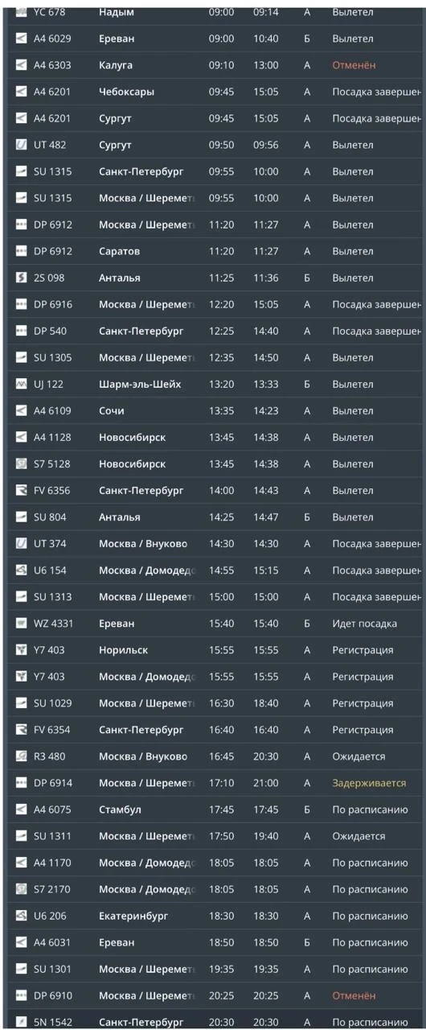The height and width of the screenshot is (1030, 426).
Task: Click the S7 5128 airline logo
Action: click(x=22, y=463)
